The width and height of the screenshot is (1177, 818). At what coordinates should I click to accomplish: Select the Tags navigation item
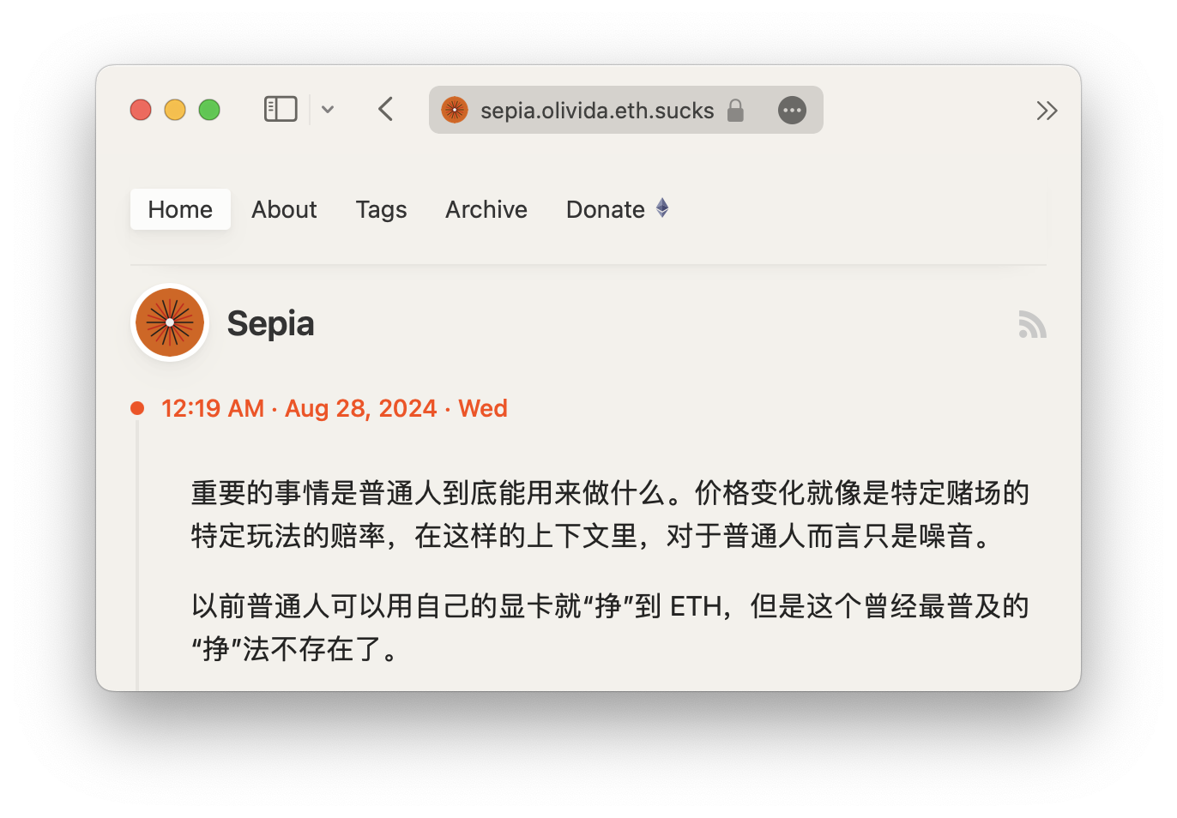point(381,209)
